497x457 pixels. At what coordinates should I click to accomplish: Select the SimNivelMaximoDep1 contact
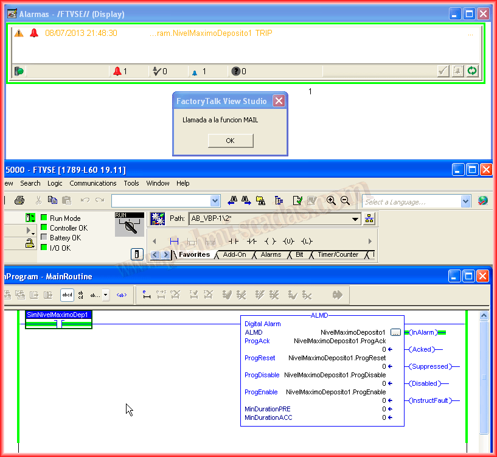click(58, 319)
